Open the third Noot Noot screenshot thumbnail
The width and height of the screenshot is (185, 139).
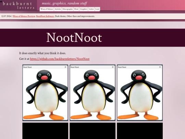coord(140,93)
